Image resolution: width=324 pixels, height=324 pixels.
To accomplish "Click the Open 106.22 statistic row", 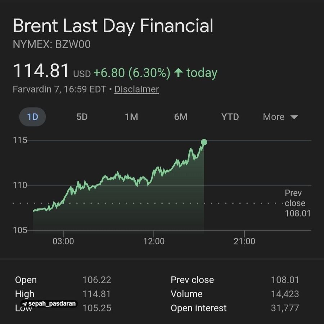I will point(61,280).
